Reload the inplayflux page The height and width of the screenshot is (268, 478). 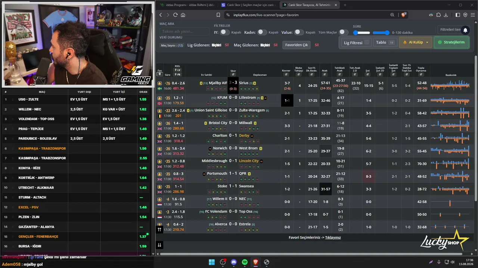(x=175, y=15)
